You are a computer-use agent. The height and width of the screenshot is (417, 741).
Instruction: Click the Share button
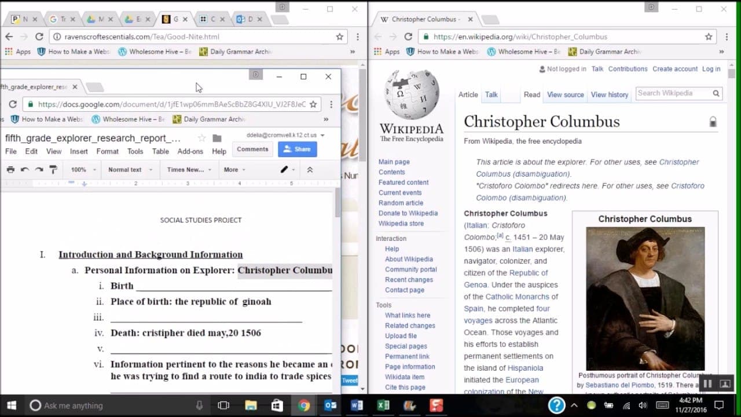point(298,149)
